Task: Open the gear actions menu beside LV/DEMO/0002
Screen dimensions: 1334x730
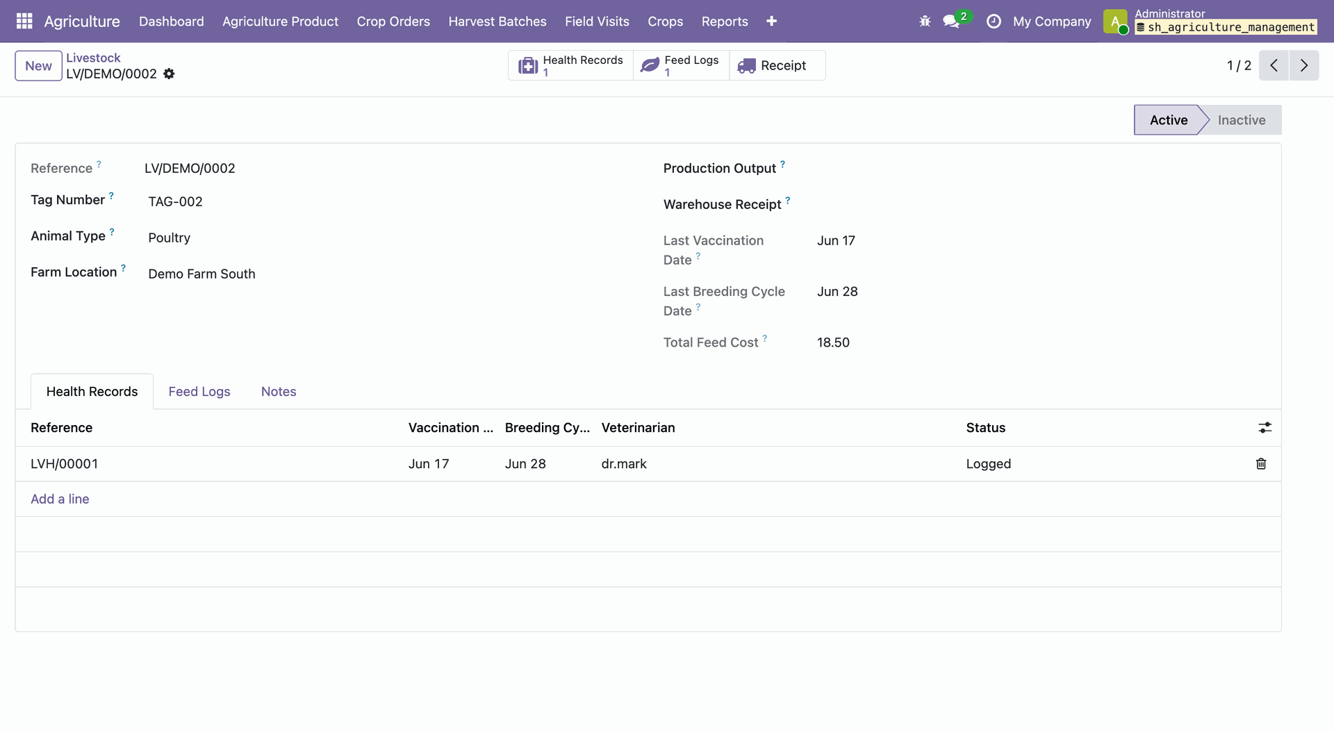Action: pos(169,74)
